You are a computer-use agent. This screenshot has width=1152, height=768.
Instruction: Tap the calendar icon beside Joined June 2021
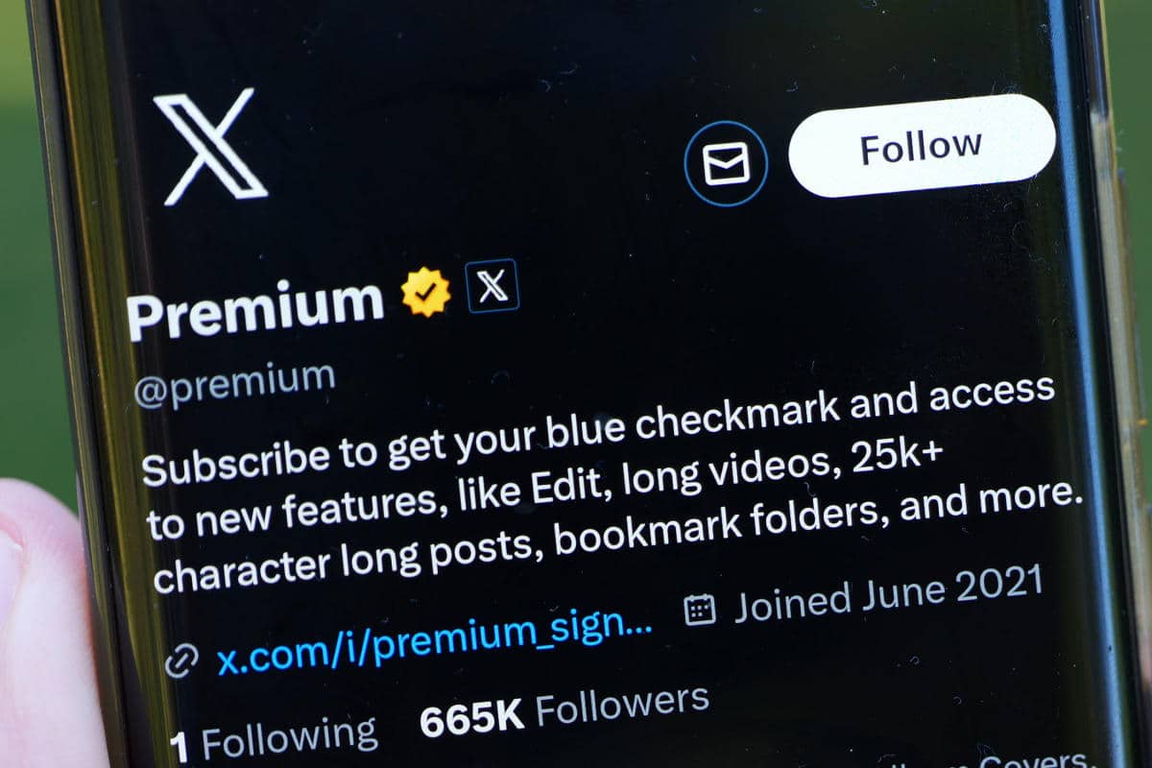[x=700, y=610]
